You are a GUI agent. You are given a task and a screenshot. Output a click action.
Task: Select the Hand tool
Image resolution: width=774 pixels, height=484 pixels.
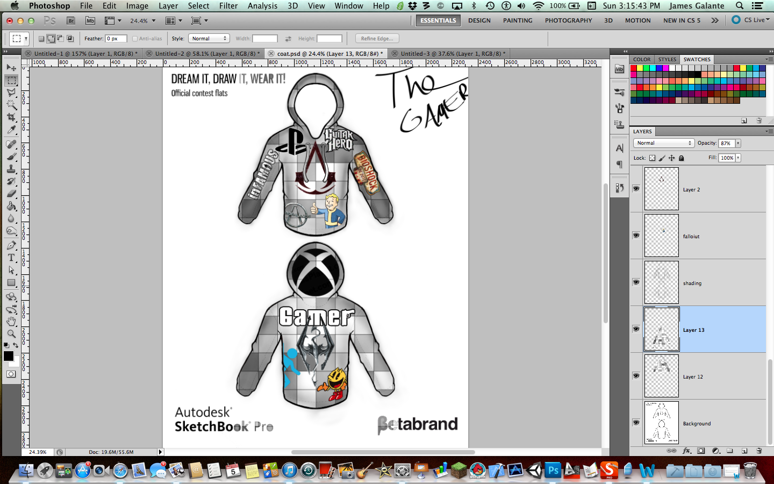pyautogui.click(x=11, y=322)
